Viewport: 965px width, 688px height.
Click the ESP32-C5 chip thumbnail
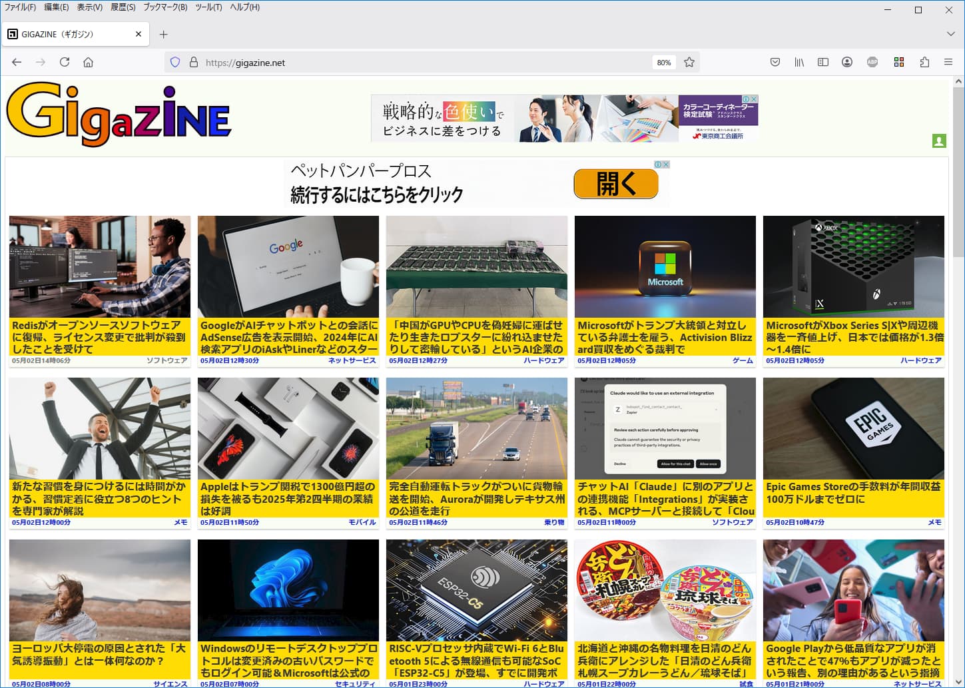coord(477,590)
